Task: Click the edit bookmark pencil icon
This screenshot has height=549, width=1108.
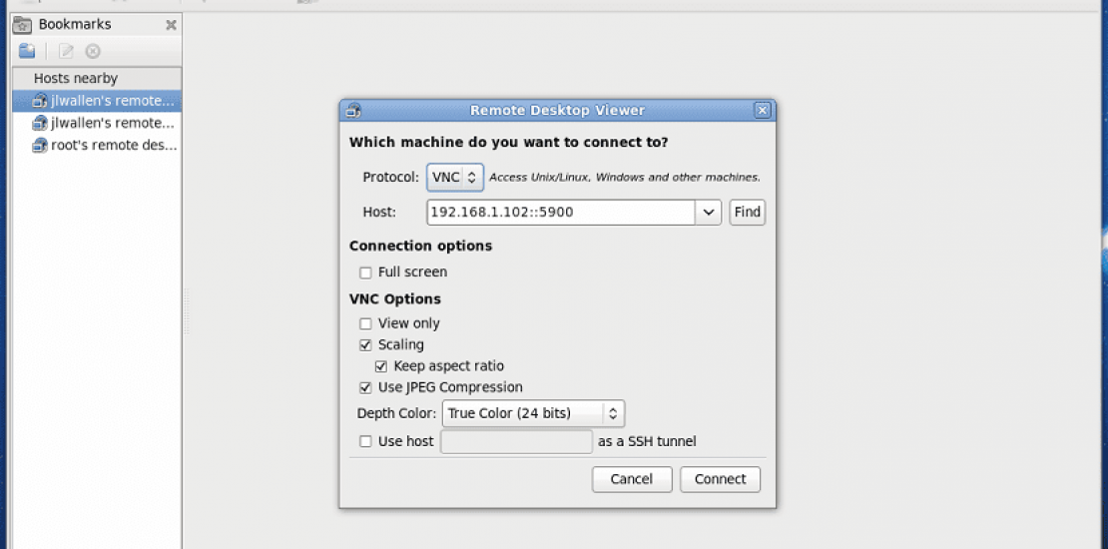Action: (x=66, y=52)
